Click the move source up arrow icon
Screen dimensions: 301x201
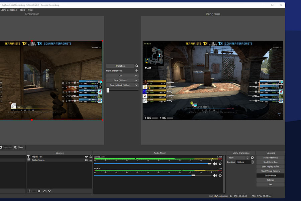point(45,191)
